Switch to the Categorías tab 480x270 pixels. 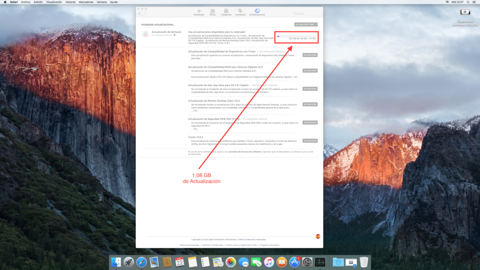pos(226,12)
